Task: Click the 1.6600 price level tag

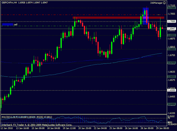Action: [x=172, y=77]
